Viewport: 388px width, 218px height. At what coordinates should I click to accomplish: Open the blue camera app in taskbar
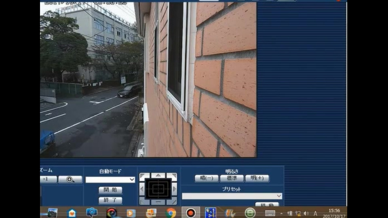pyautogui.click(x=92, y=213)
